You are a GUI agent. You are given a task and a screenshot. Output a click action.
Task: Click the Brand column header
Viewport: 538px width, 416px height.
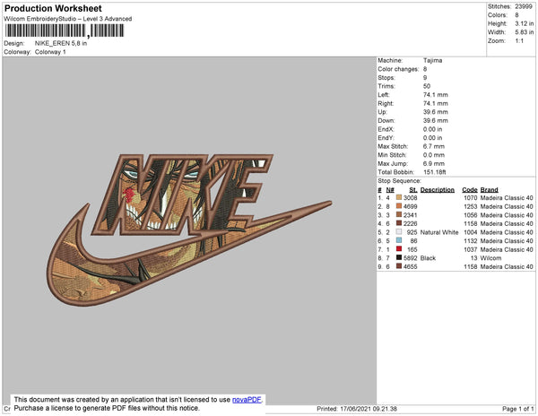point(489,190)
